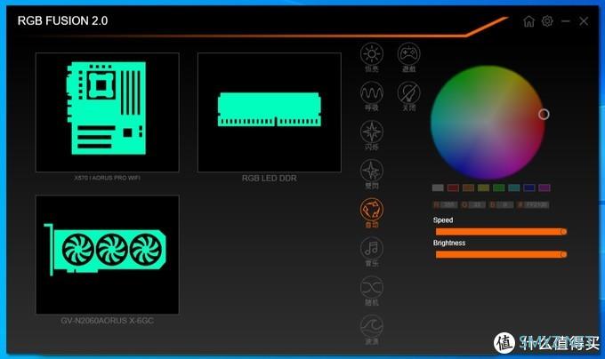Image resolution: width=605 pixels, height=359 pixels.
Task: Click the R value input field
Action: pyautogui.click(x=448, y=205)
